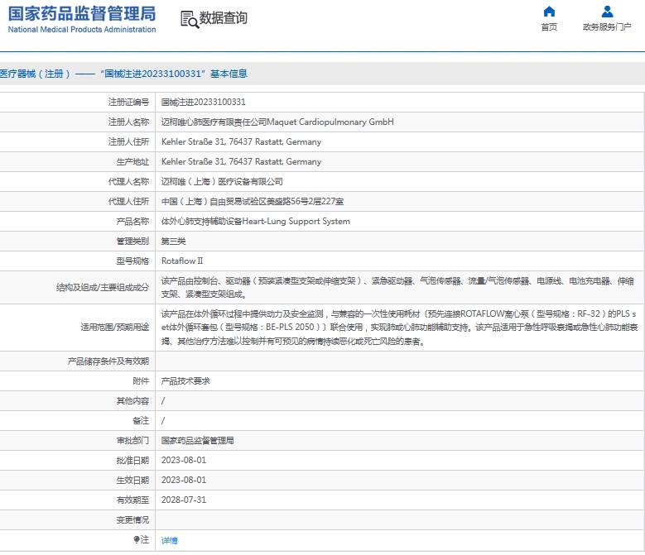The width and height of the screenshot is (645, 555).
Task: Click registration number value 国械注进20233100331
Action: pos(203,102)
